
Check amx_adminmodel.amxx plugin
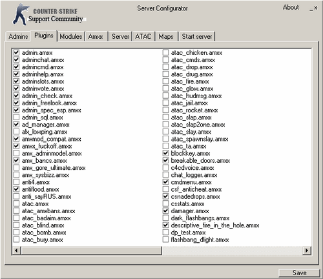point(16,153)
